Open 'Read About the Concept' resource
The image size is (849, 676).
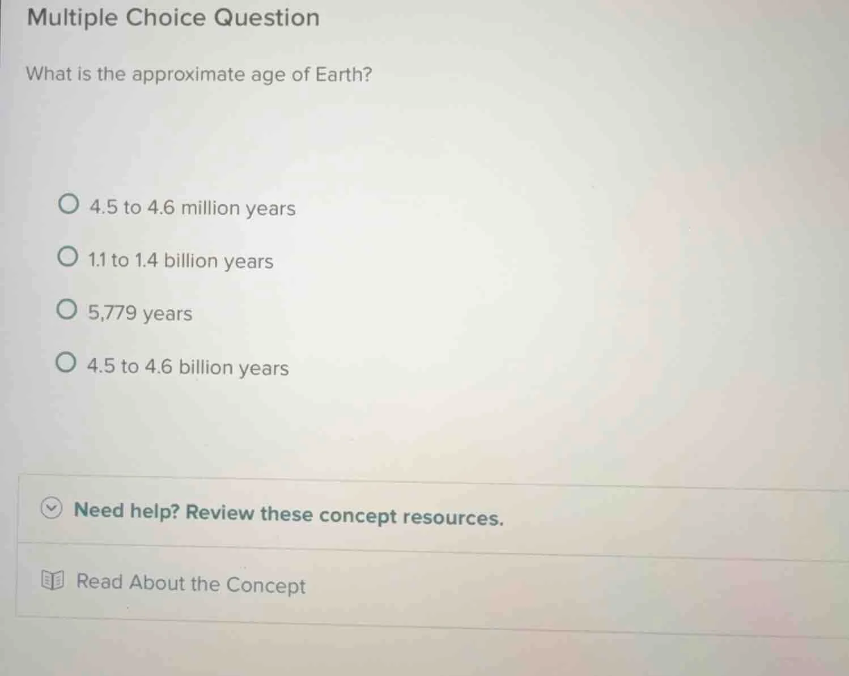pos(190,584)
